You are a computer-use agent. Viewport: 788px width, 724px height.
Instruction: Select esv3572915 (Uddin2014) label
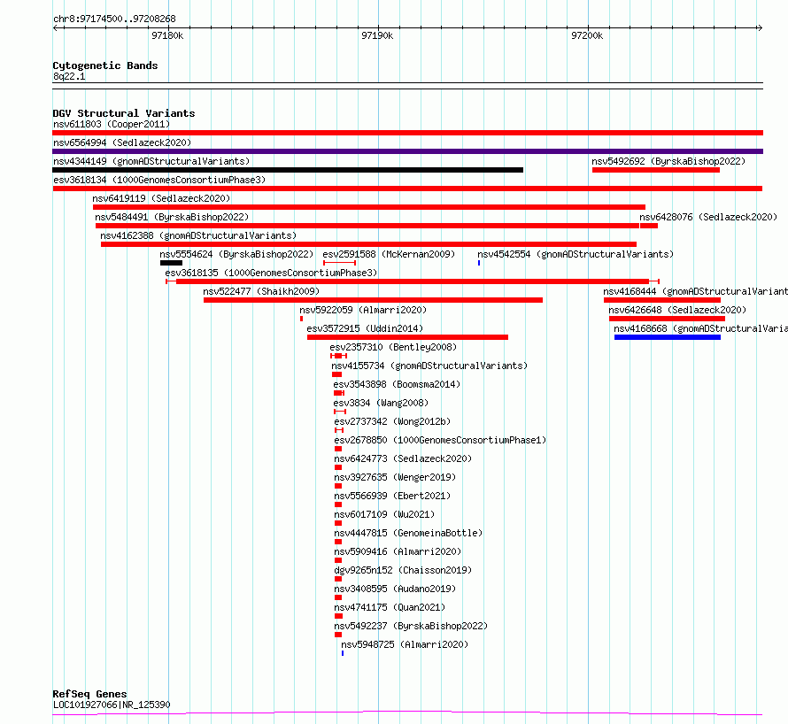click(365, 328)
